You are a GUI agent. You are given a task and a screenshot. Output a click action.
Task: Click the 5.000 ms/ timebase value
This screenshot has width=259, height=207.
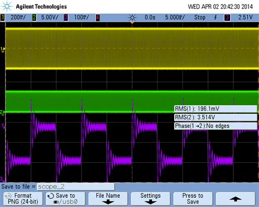(175, 17)
